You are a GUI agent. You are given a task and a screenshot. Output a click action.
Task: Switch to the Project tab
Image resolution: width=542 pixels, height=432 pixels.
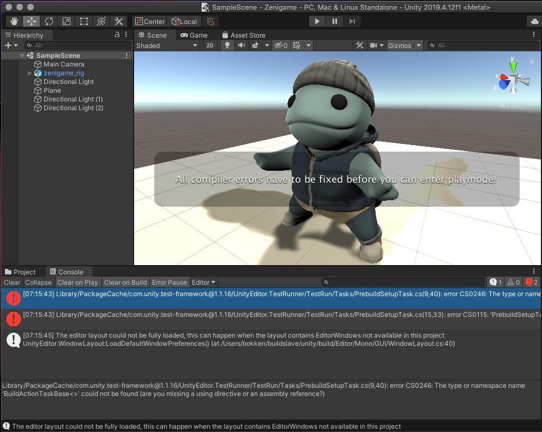[x=20, y=272]
